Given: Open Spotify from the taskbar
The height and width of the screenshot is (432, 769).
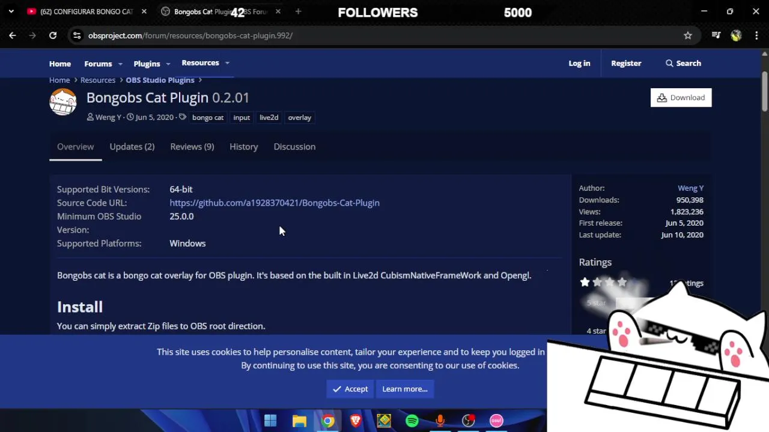Looking at the screenshot, I should pyautogui.click(x=412, y=421).
